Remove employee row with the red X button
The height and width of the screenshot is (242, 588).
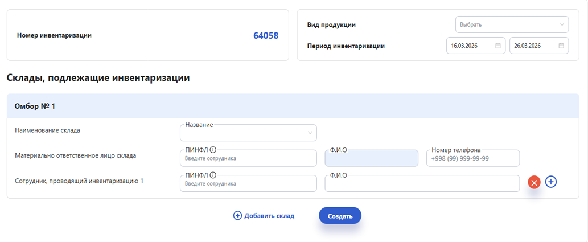(534, 182)
